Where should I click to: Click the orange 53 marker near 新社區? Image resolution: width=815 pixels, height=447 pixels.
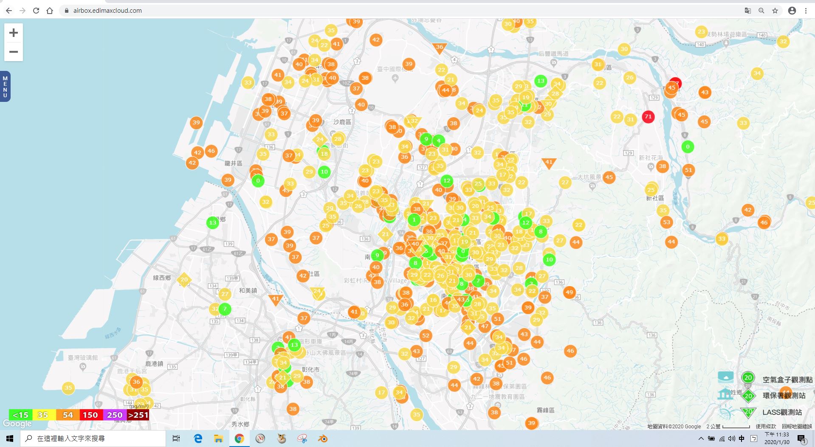click(x=667, y=222)
